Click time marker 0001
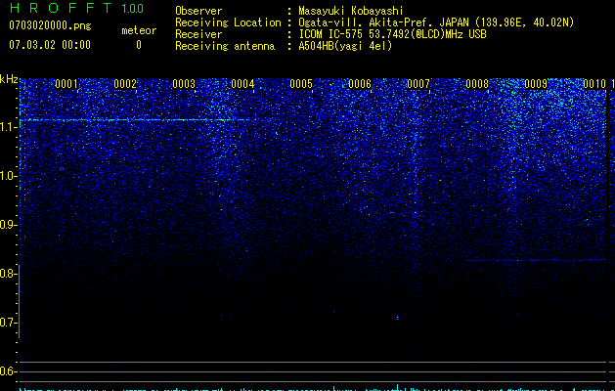This screenshot has width=615, height=391. pyautogui.click(x=66, y=84)
